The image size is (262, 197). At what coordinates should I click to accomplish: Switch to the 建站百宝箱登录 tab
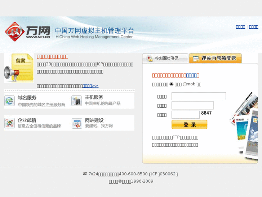[x=215, y=58]
